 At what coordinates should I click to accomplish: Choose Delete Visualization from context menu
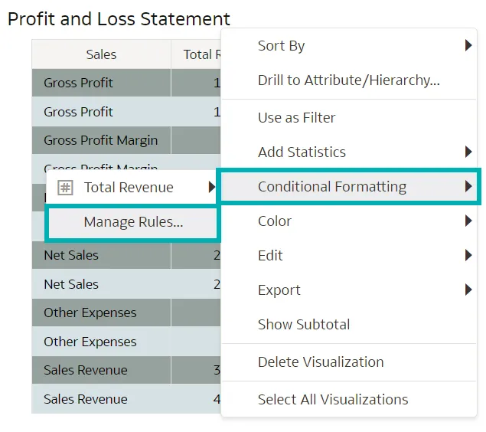coord(321,362)
